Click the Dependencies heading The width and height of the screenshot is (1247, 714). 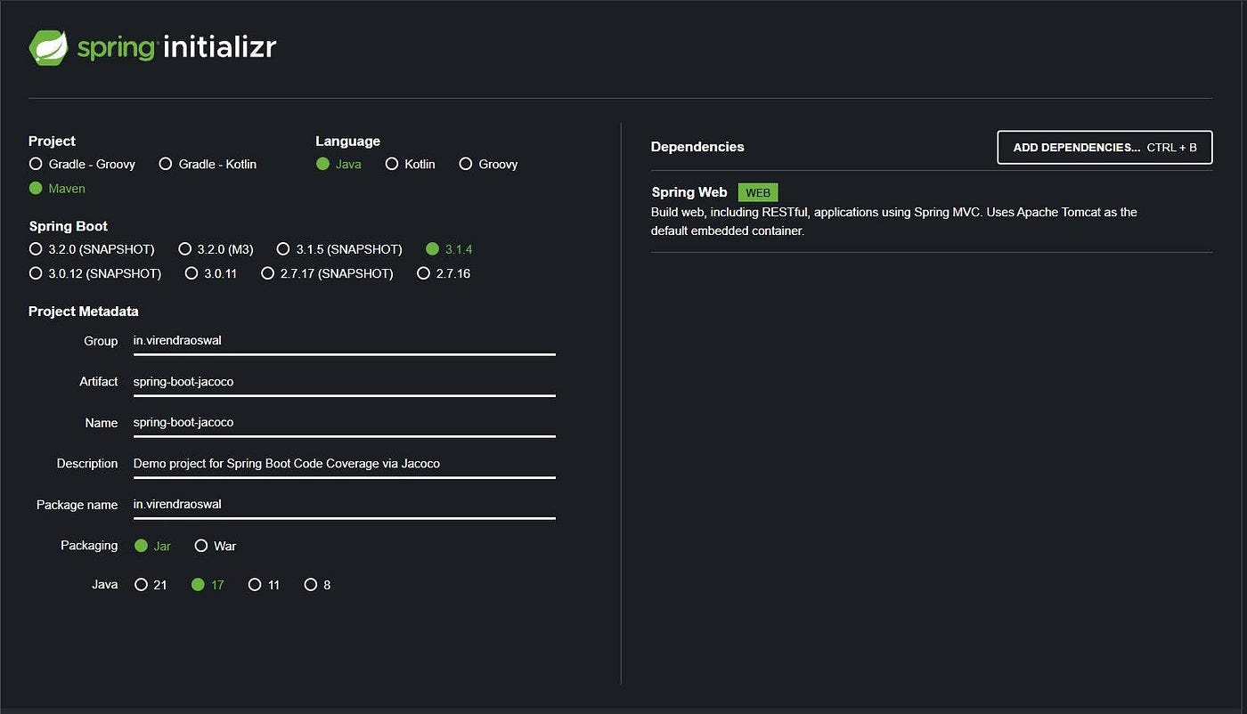coord(697,147)
